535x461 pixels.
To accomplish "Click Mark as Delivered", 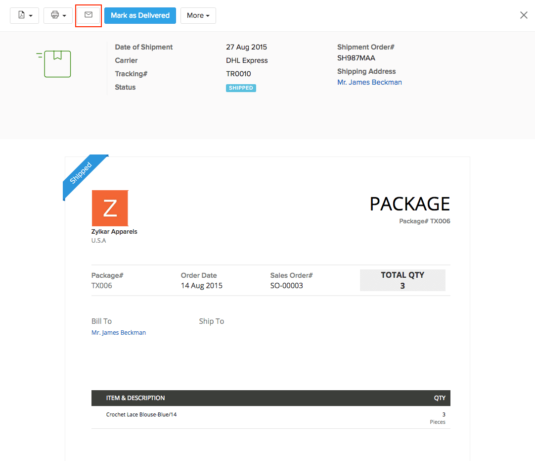I will tap(140, 15).
